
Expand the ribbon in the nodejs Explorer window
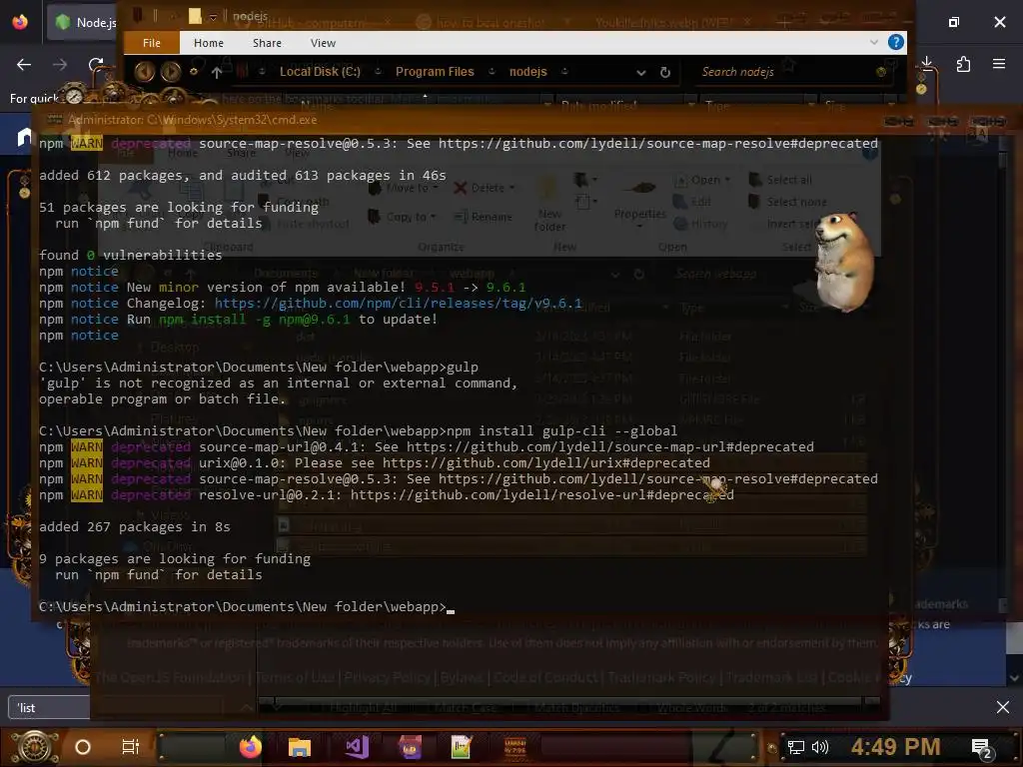(873, 42)
